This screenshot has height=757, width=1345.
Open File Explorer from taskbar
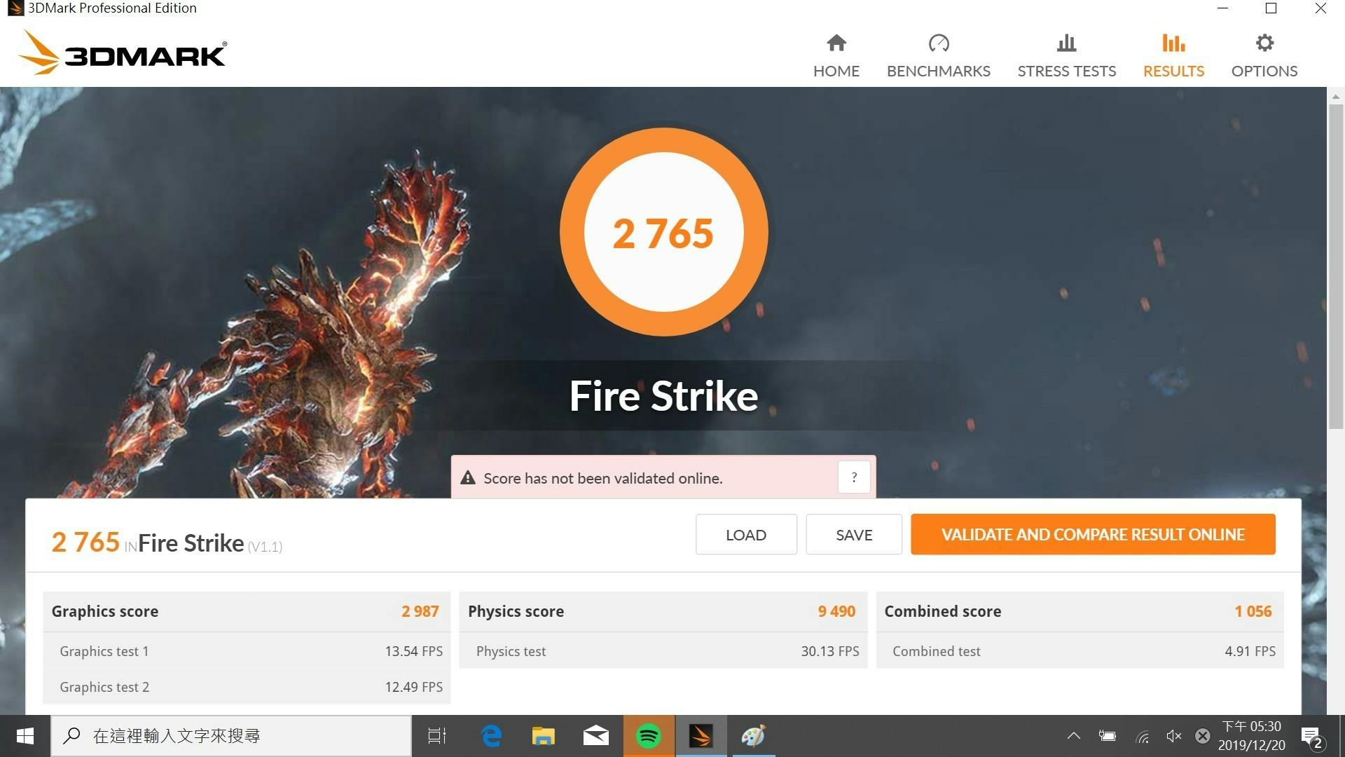543,736
